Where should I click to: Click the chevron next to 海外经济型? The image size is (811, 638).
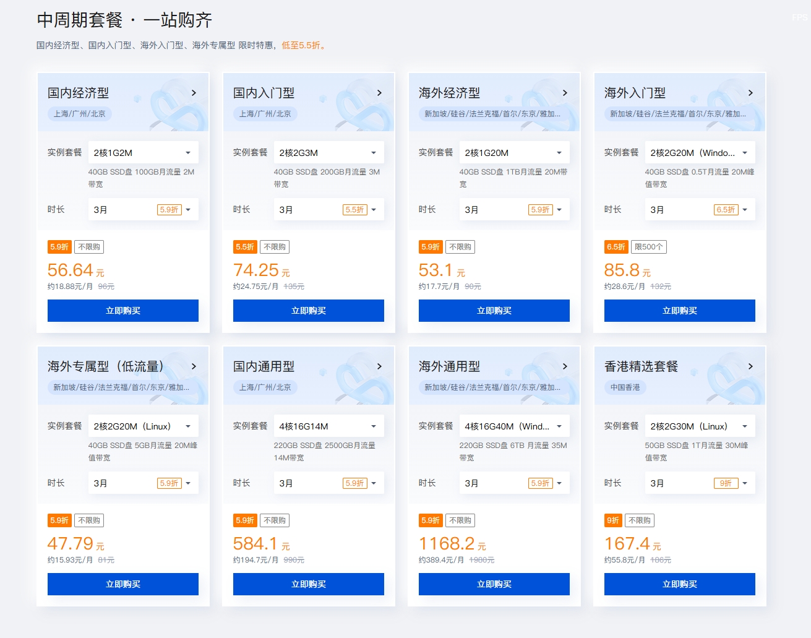565,93
